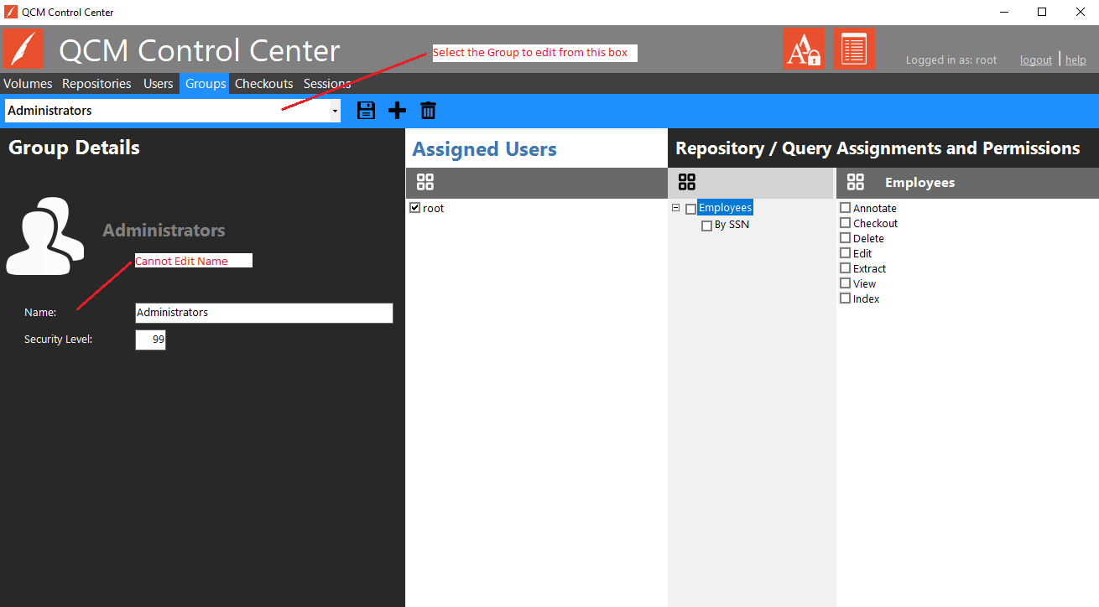
Task: Click grid icon beside Employees permissions header
Action: pos(856,182)
